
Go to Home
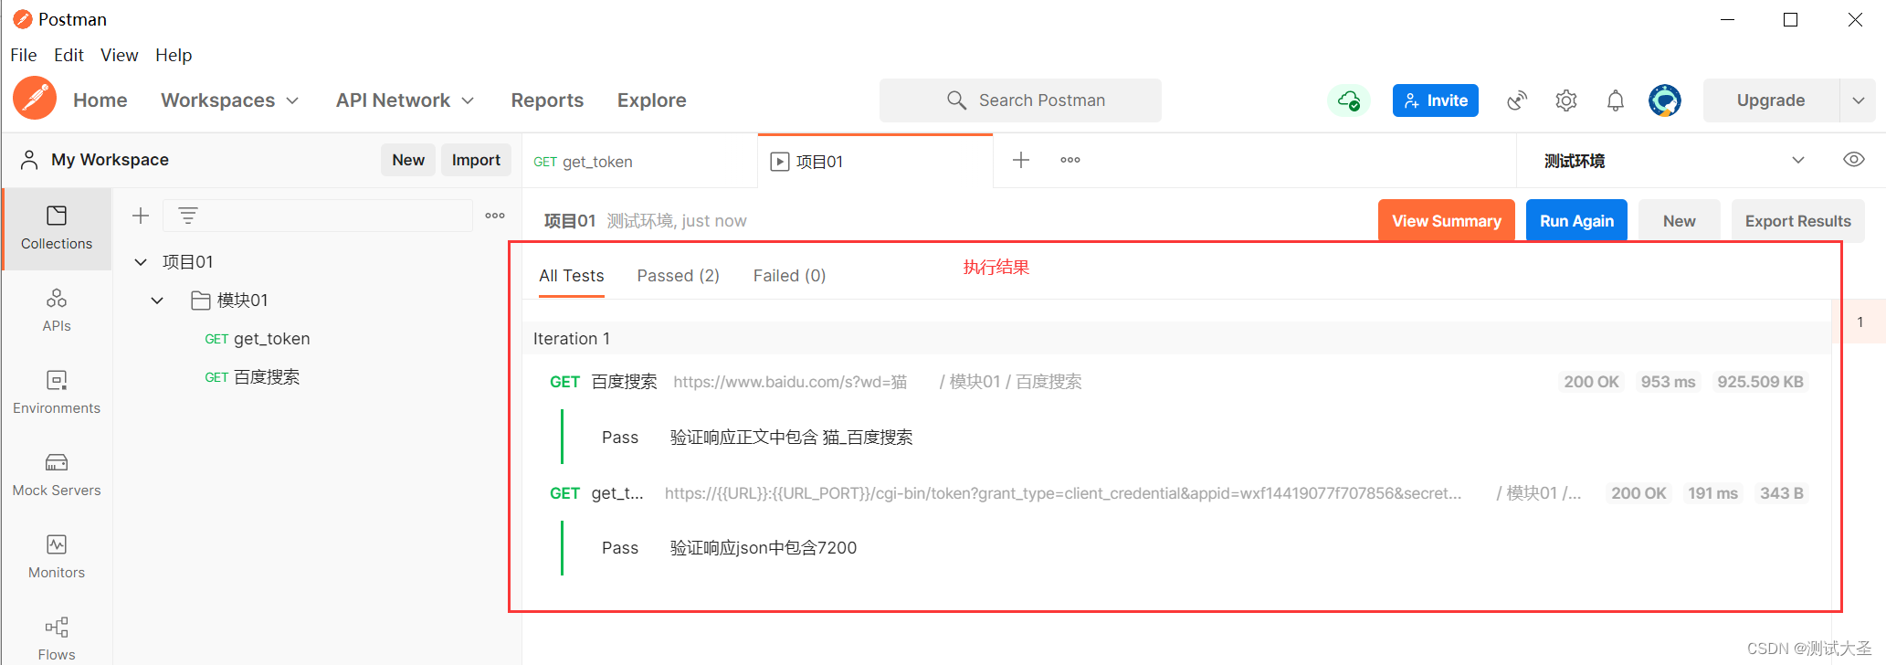point(100,100)
